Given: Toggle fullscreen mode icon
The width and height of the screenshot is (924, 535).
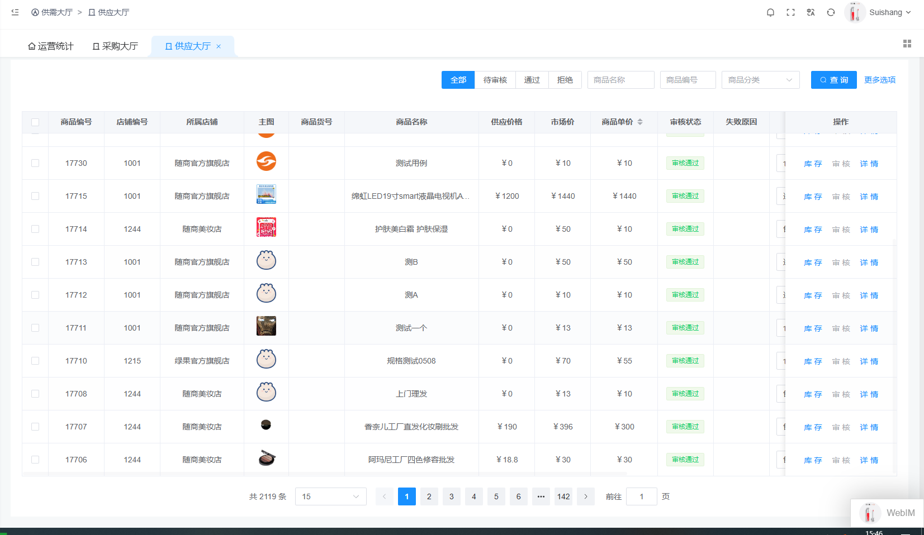Looking at the screenshot, I should point(790,12).
